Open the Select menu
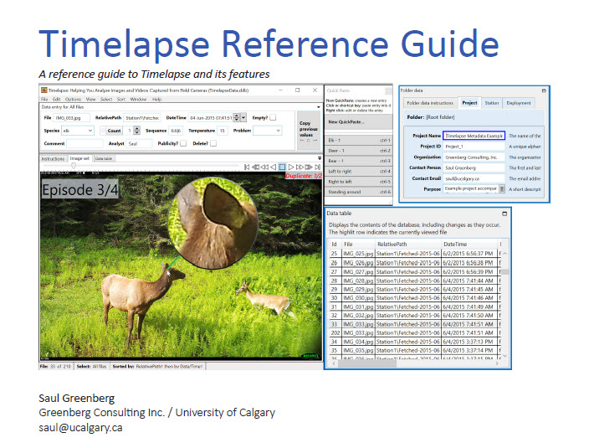 [x=106, y=99]
